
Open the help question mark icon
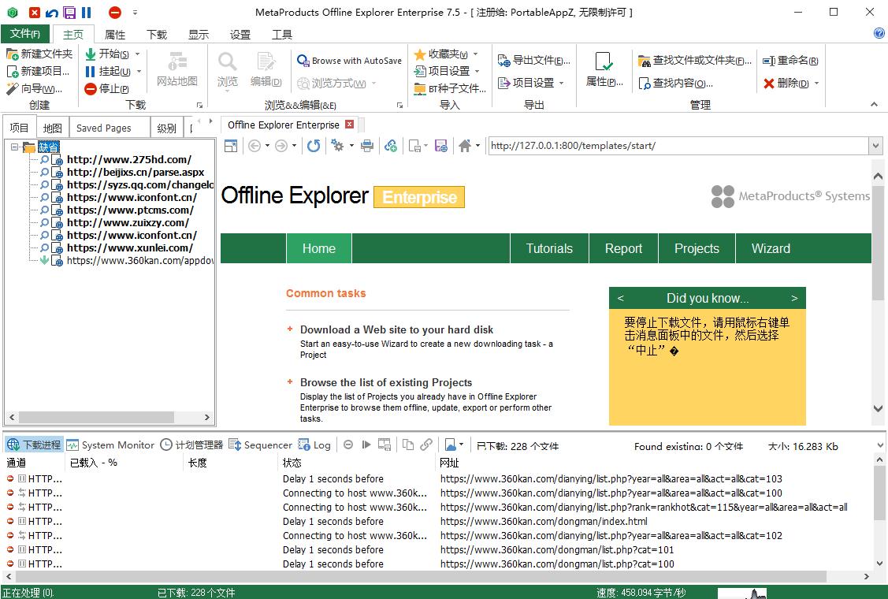click(879, 33)
